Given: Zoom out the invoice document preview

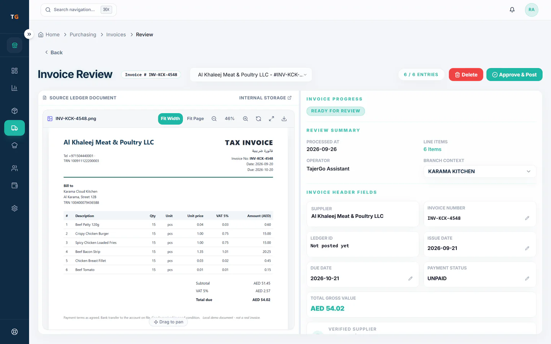Looking at the screenshot, I should (214, 119).
